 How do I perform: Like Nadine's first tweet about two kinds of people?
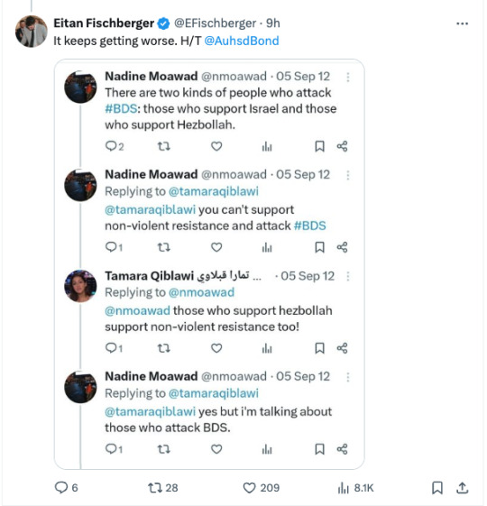point(216,146)
